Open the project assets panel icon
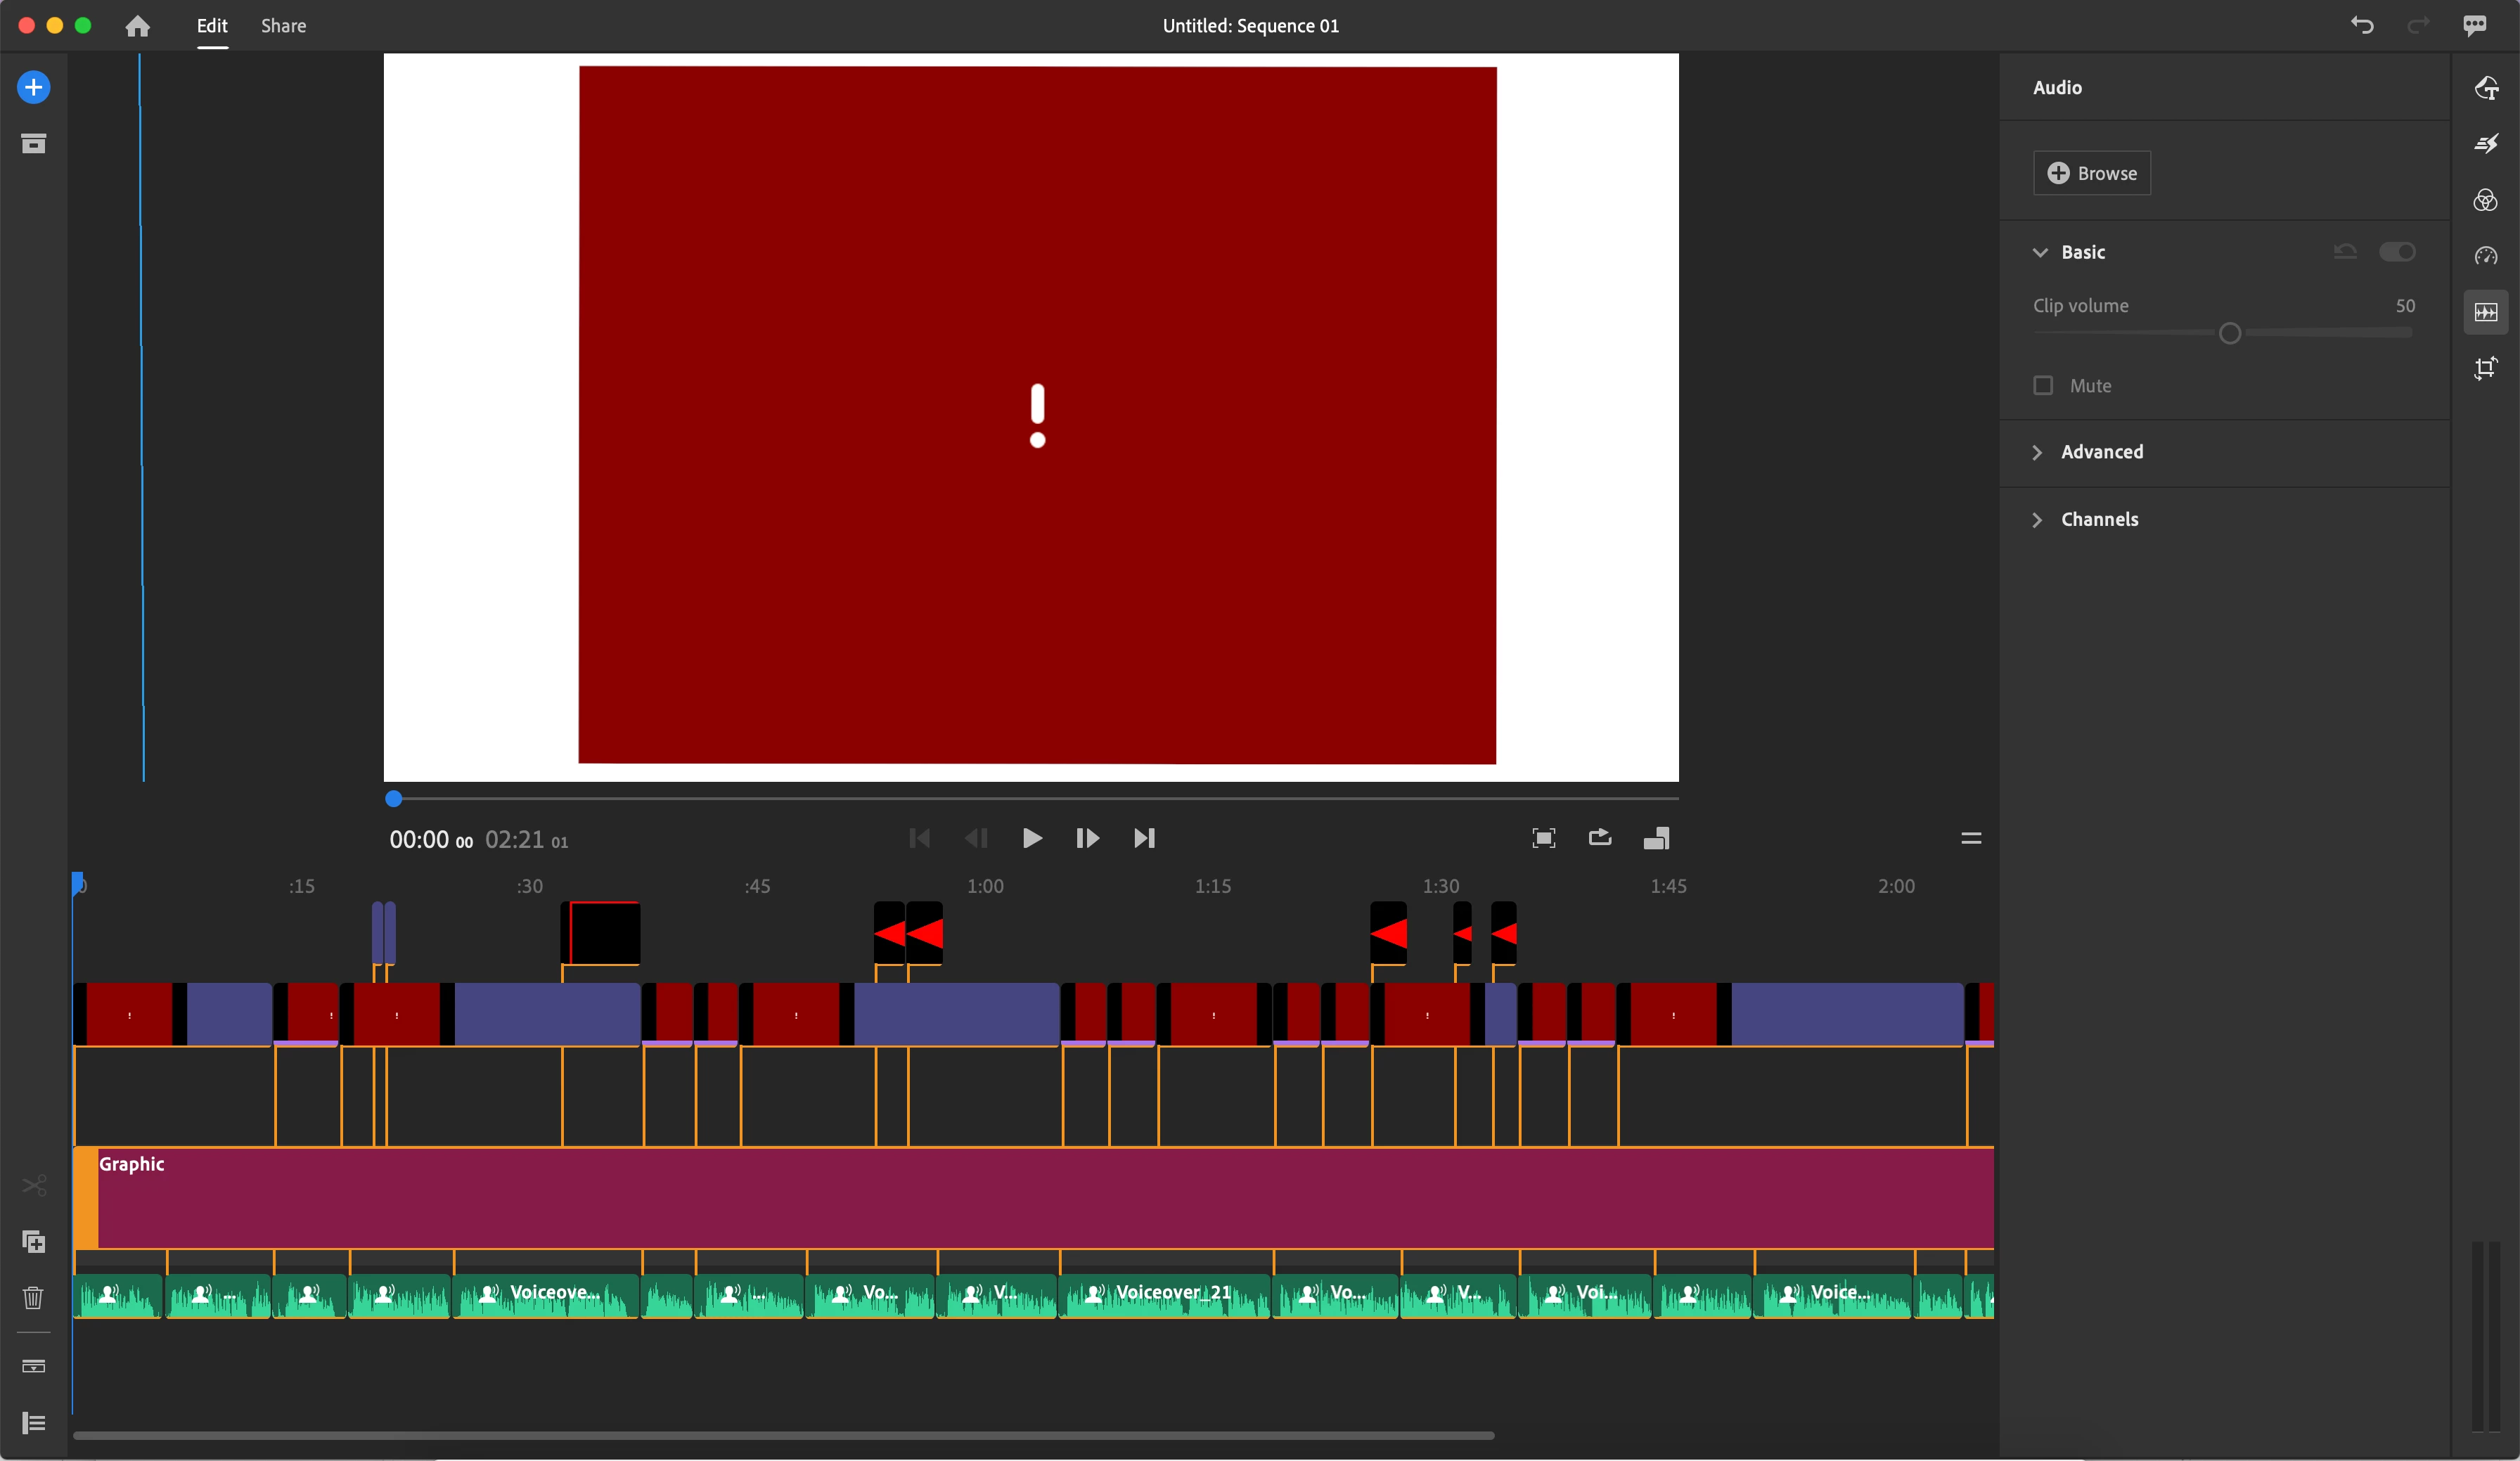2520x1461 pixels. [x=33, y=144]
